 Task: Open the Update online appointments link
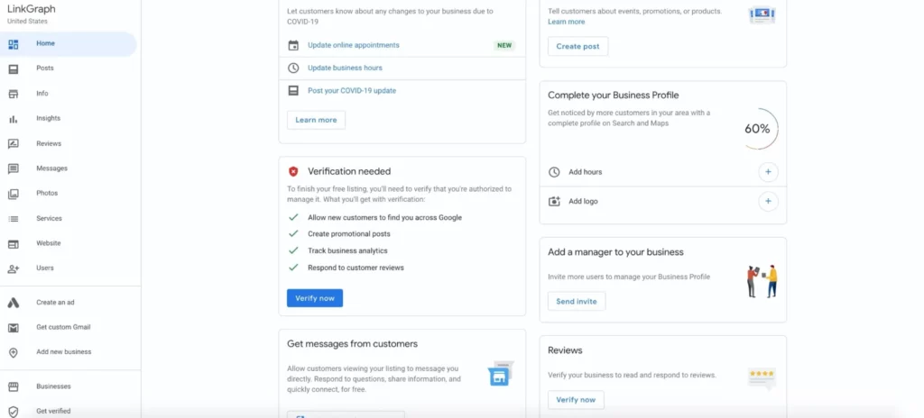point(353,45)
